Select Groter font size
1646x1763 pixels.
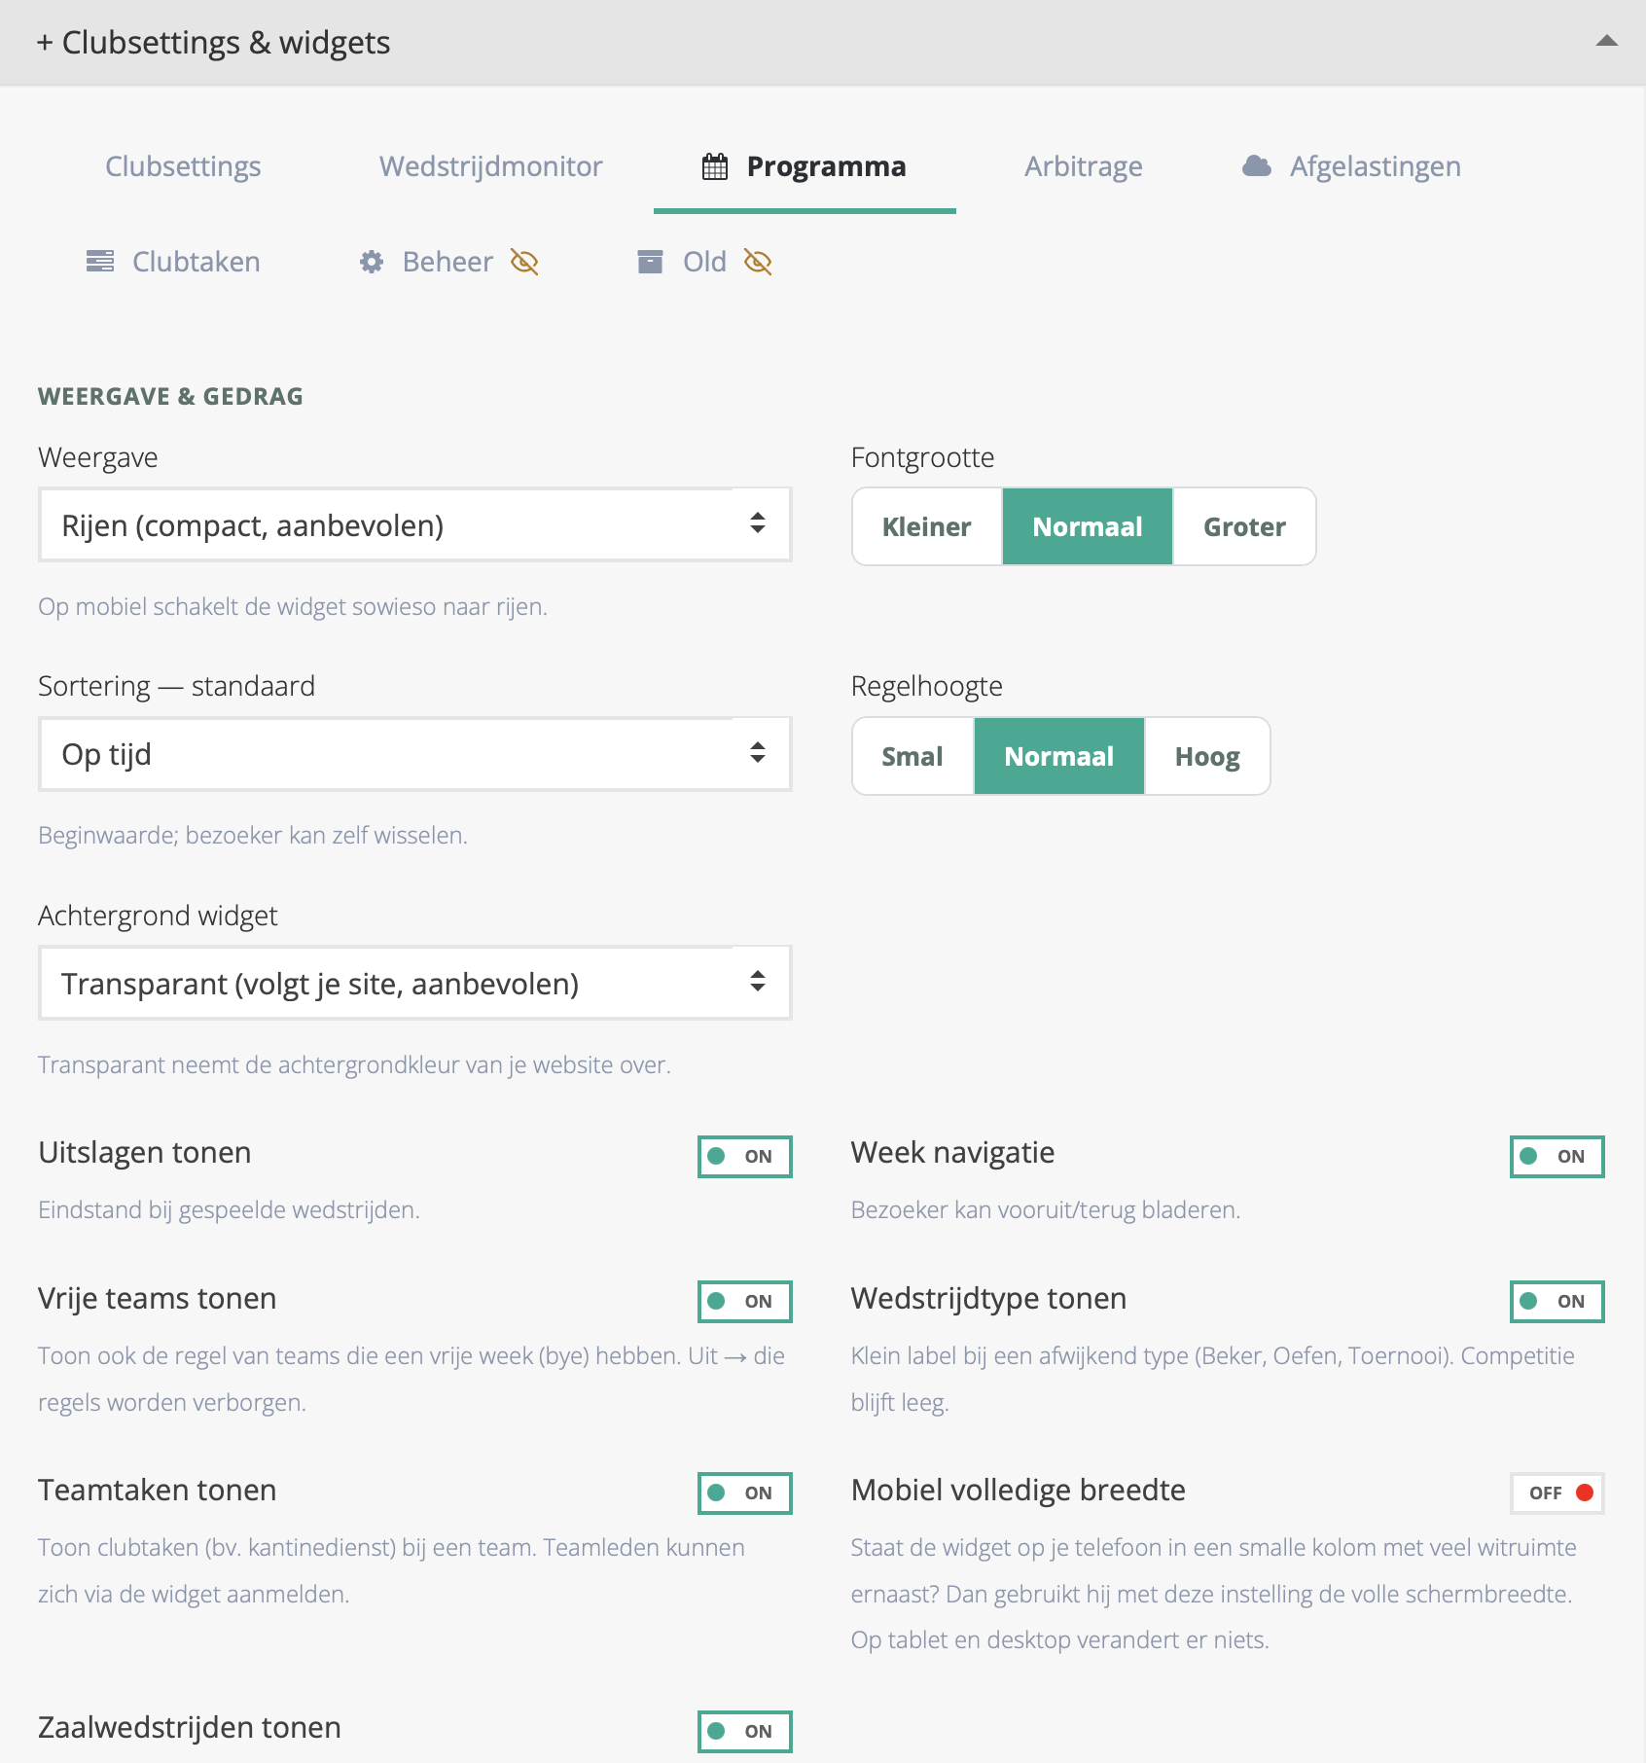click(1244, 526)
